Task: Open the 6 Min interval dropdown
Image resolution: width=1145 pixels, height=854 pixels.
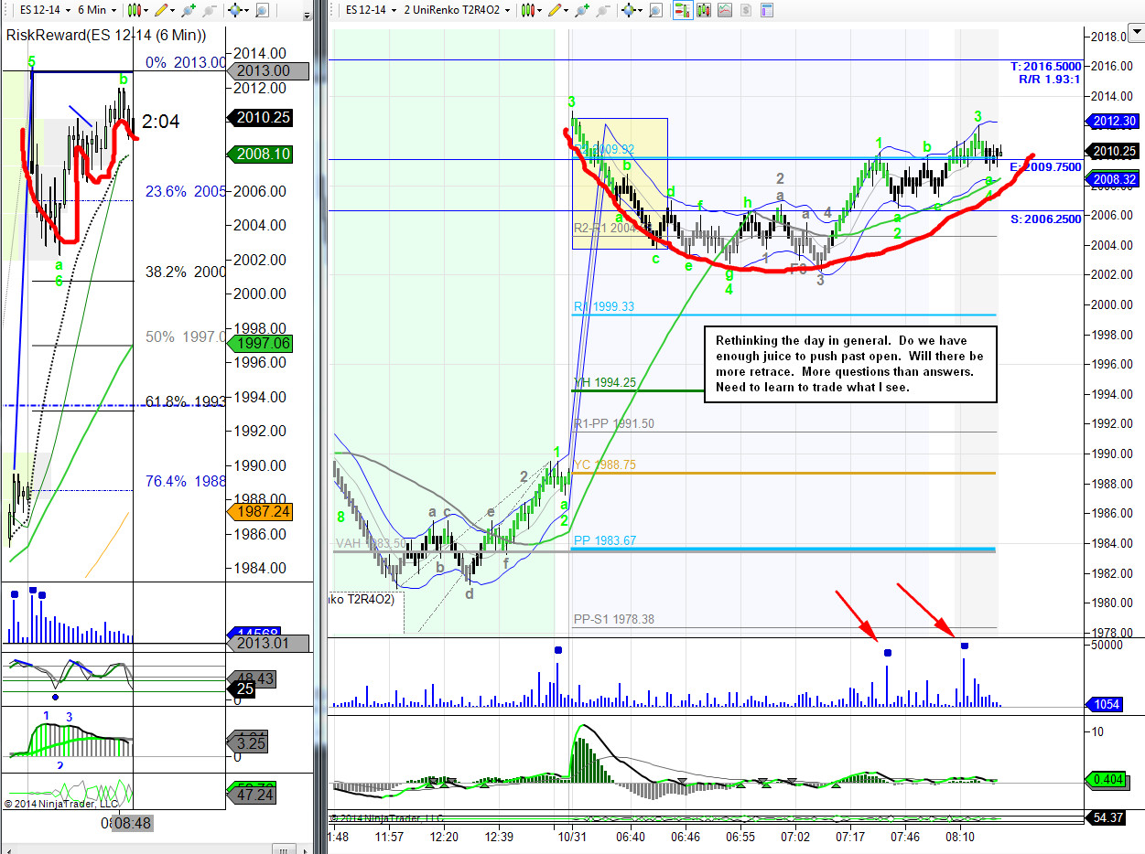Action: [x=98, y=10]
